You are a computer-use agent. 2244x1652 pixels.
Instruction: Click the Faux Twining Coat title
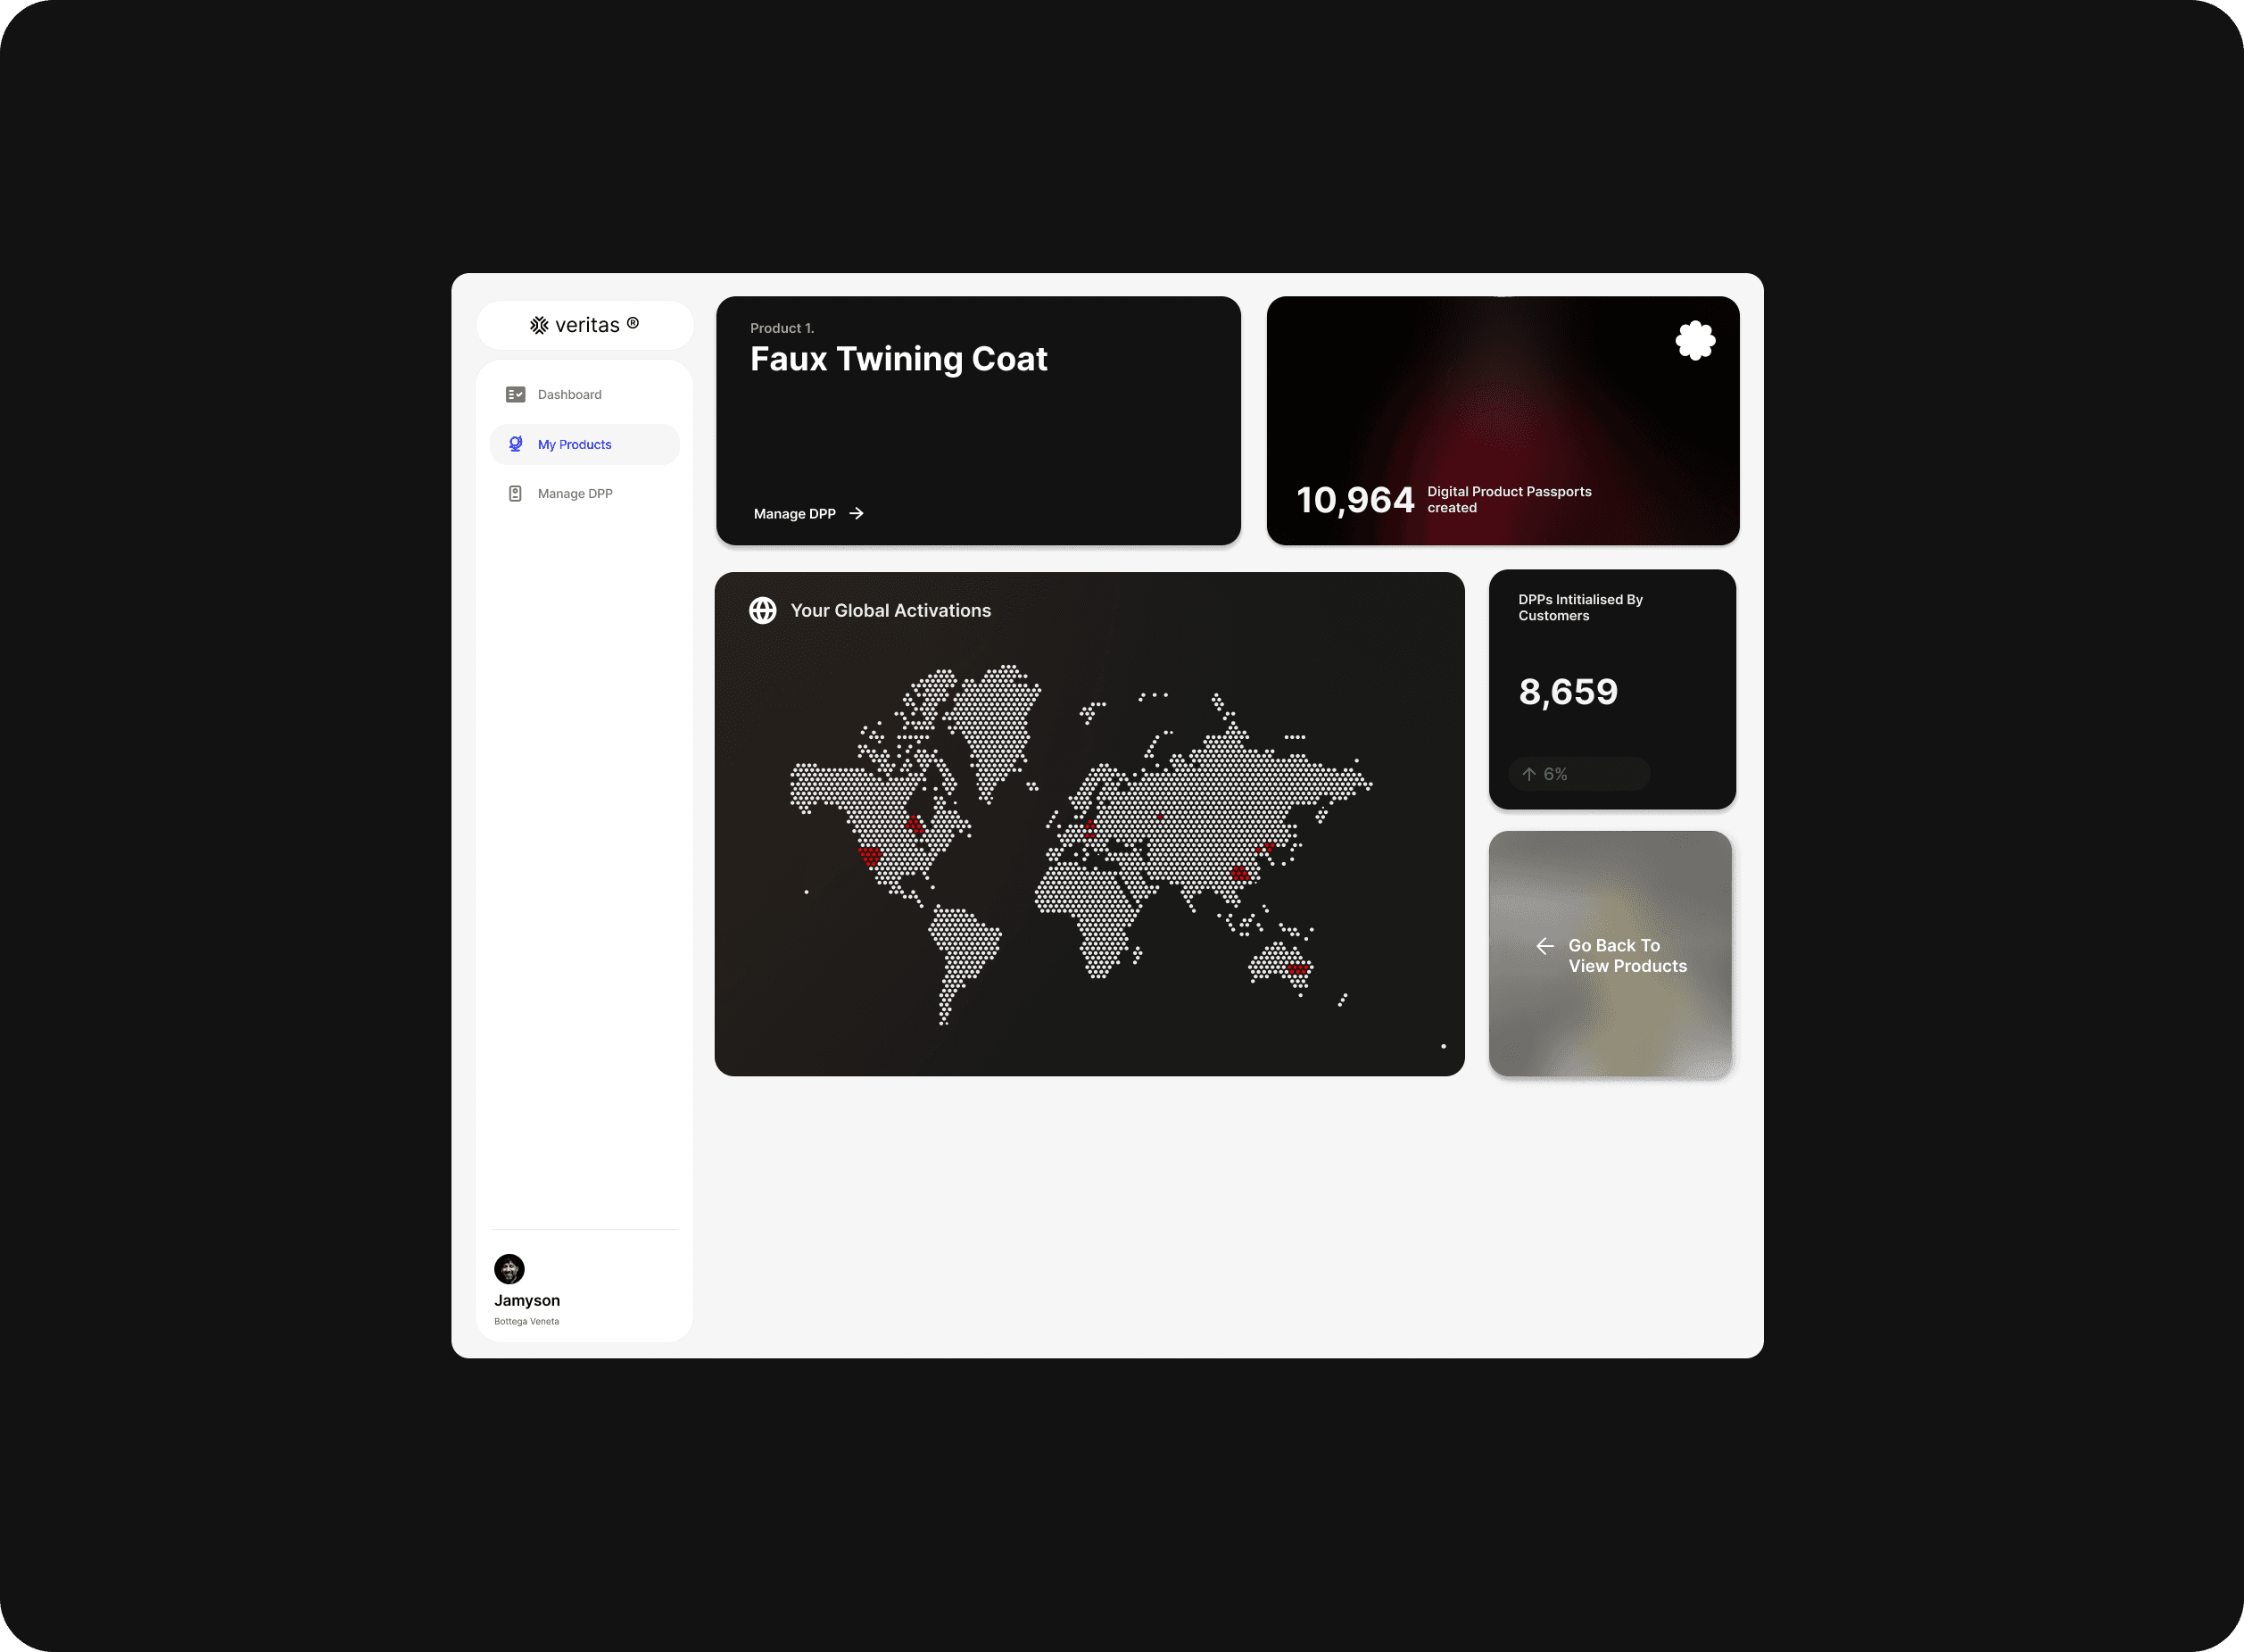click(x=898, y=358)
